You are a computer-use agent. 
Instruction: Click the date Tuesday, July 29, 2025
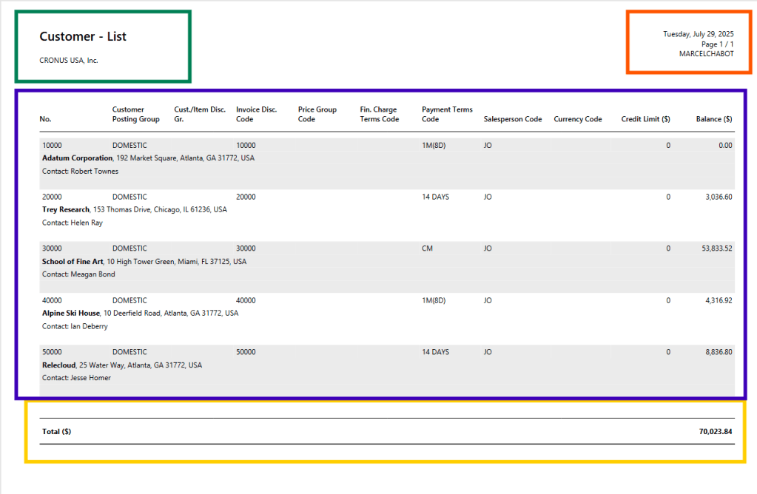click(698, 34)
